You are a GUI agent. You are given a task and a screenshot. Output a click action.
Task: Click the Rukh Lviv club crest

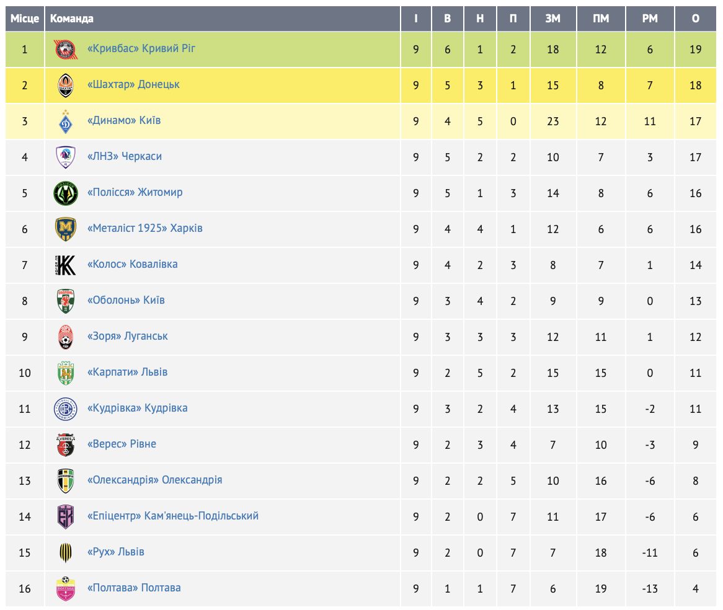click(x=65, y=552)
